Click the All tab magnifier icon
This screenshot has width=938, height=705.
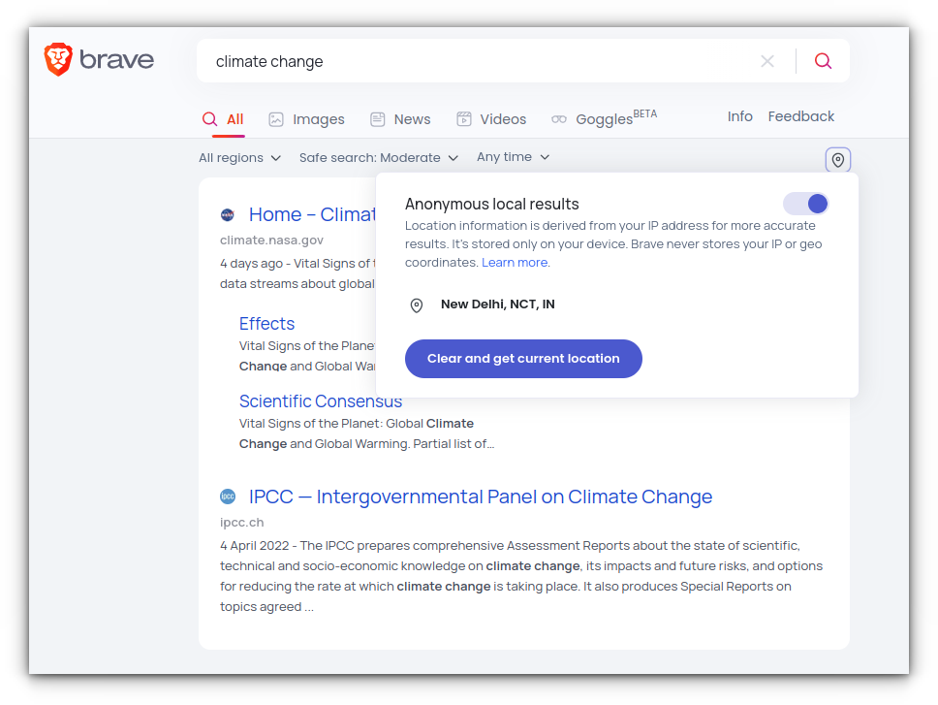[209, 119]
